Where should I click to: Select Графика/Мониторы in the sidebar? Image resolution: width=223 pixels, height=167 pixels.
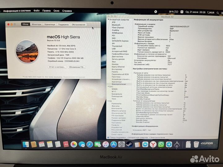[120, 54]
